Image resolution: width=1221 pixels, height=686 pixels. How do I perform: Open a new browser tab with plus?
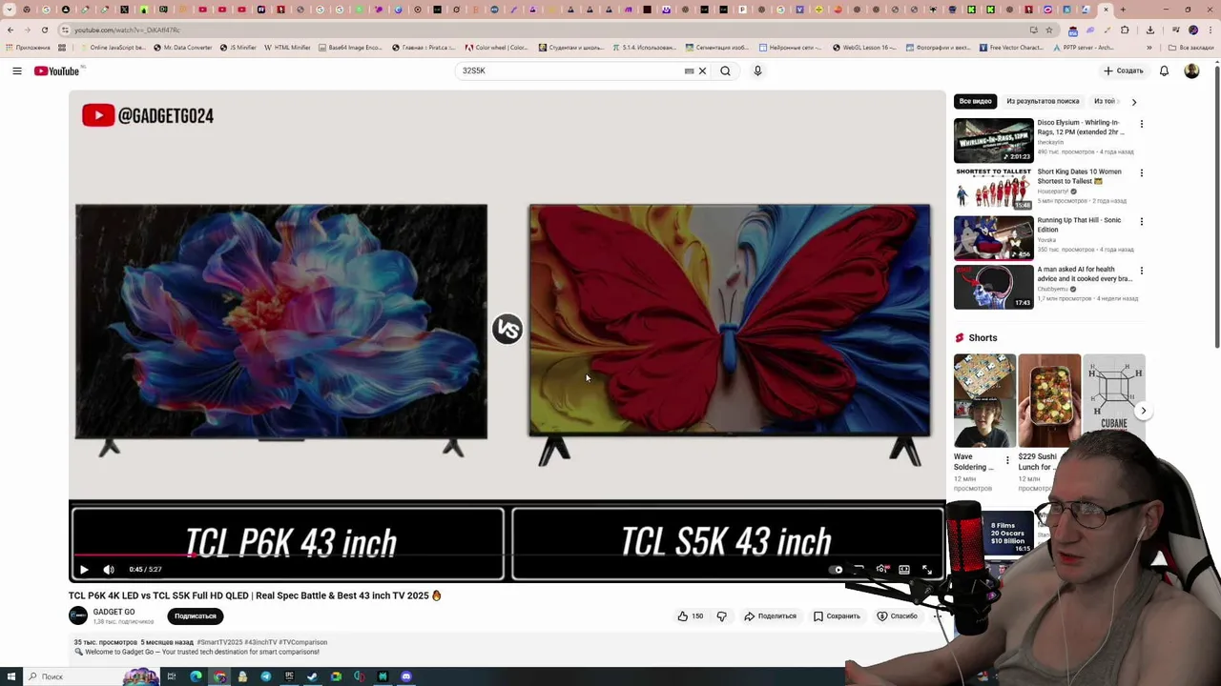1123,10
